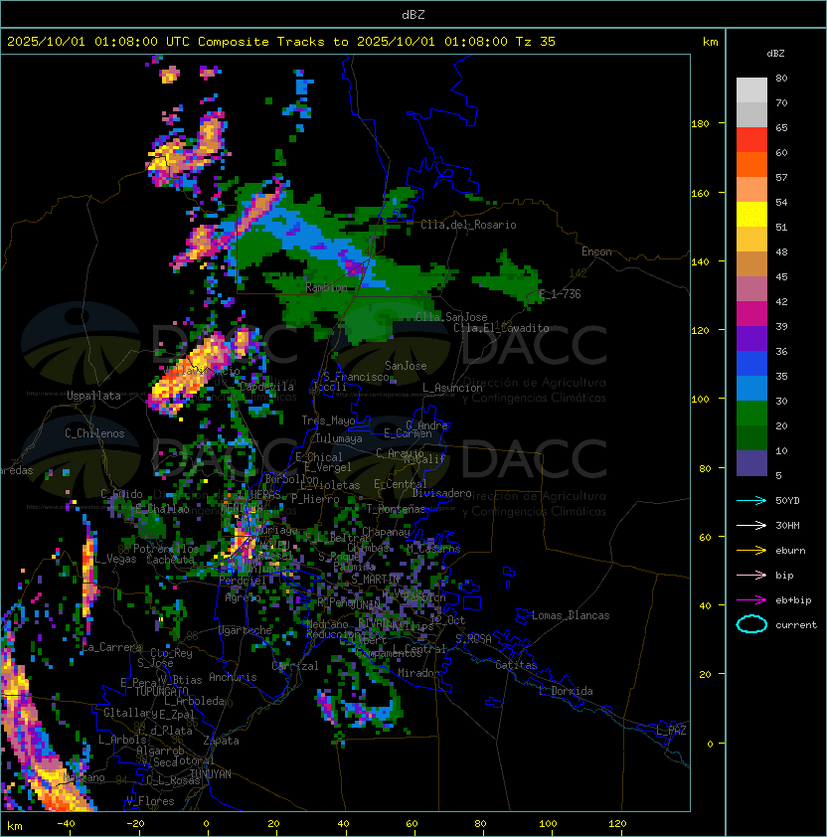Click the '-40' tick on horizontal axis
The image size is (827, 837).
66,824
